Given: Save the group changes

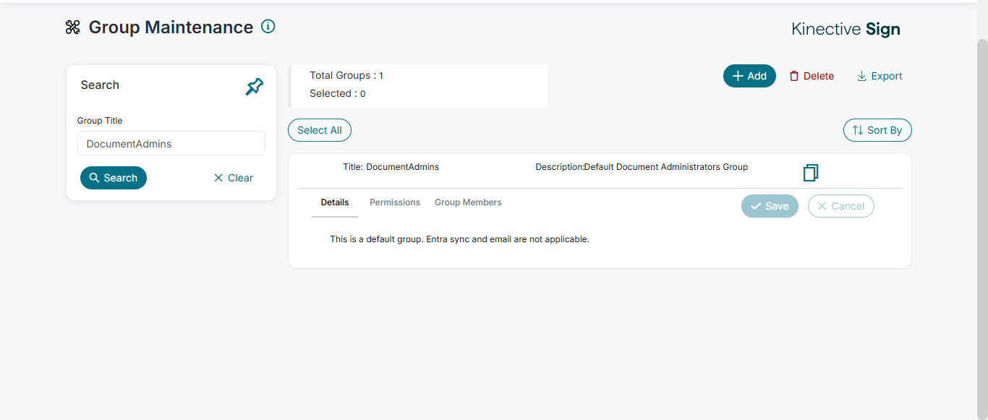Looking at the screenshot, I should pos(770,206).
